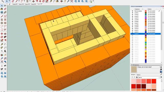Select the Move tool in left toolbar

coord(2,34)
